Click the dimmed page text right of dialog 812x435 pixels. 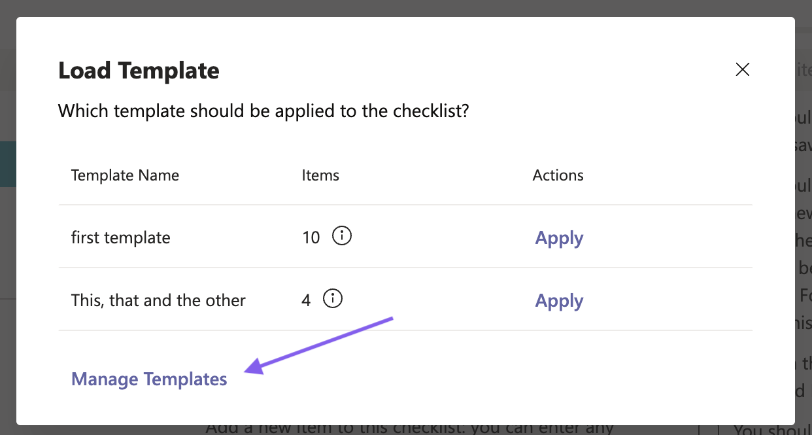tap(804, 262)
